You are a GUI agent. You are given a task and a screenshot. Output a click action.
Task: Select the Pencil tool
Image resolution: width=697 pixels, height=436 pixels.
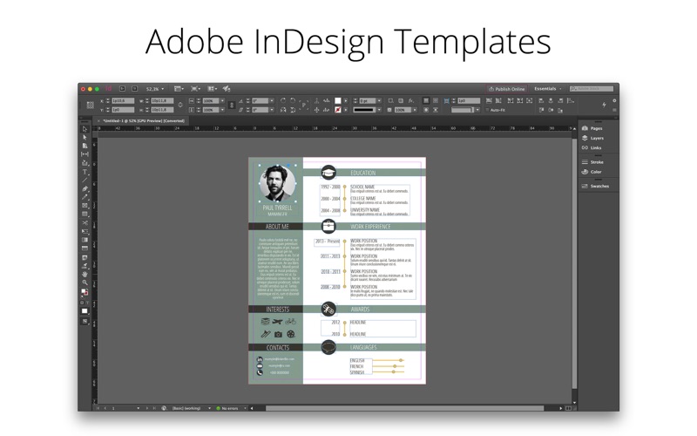[x=85, y=197]
